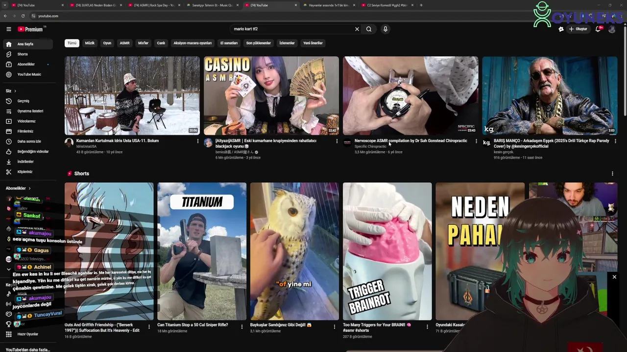Select the Son yüklenenler chip
The image size is (627, 352).
tap(259, 43)
